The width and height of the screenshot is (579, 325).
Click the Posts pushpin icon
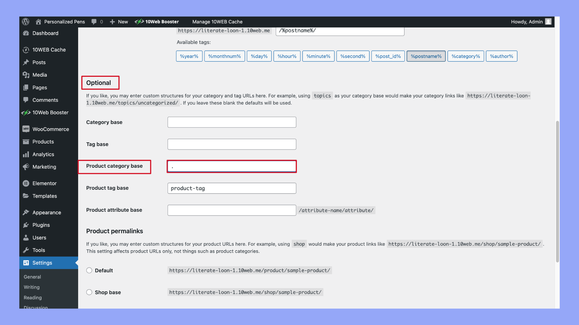[x=26, y=62]
